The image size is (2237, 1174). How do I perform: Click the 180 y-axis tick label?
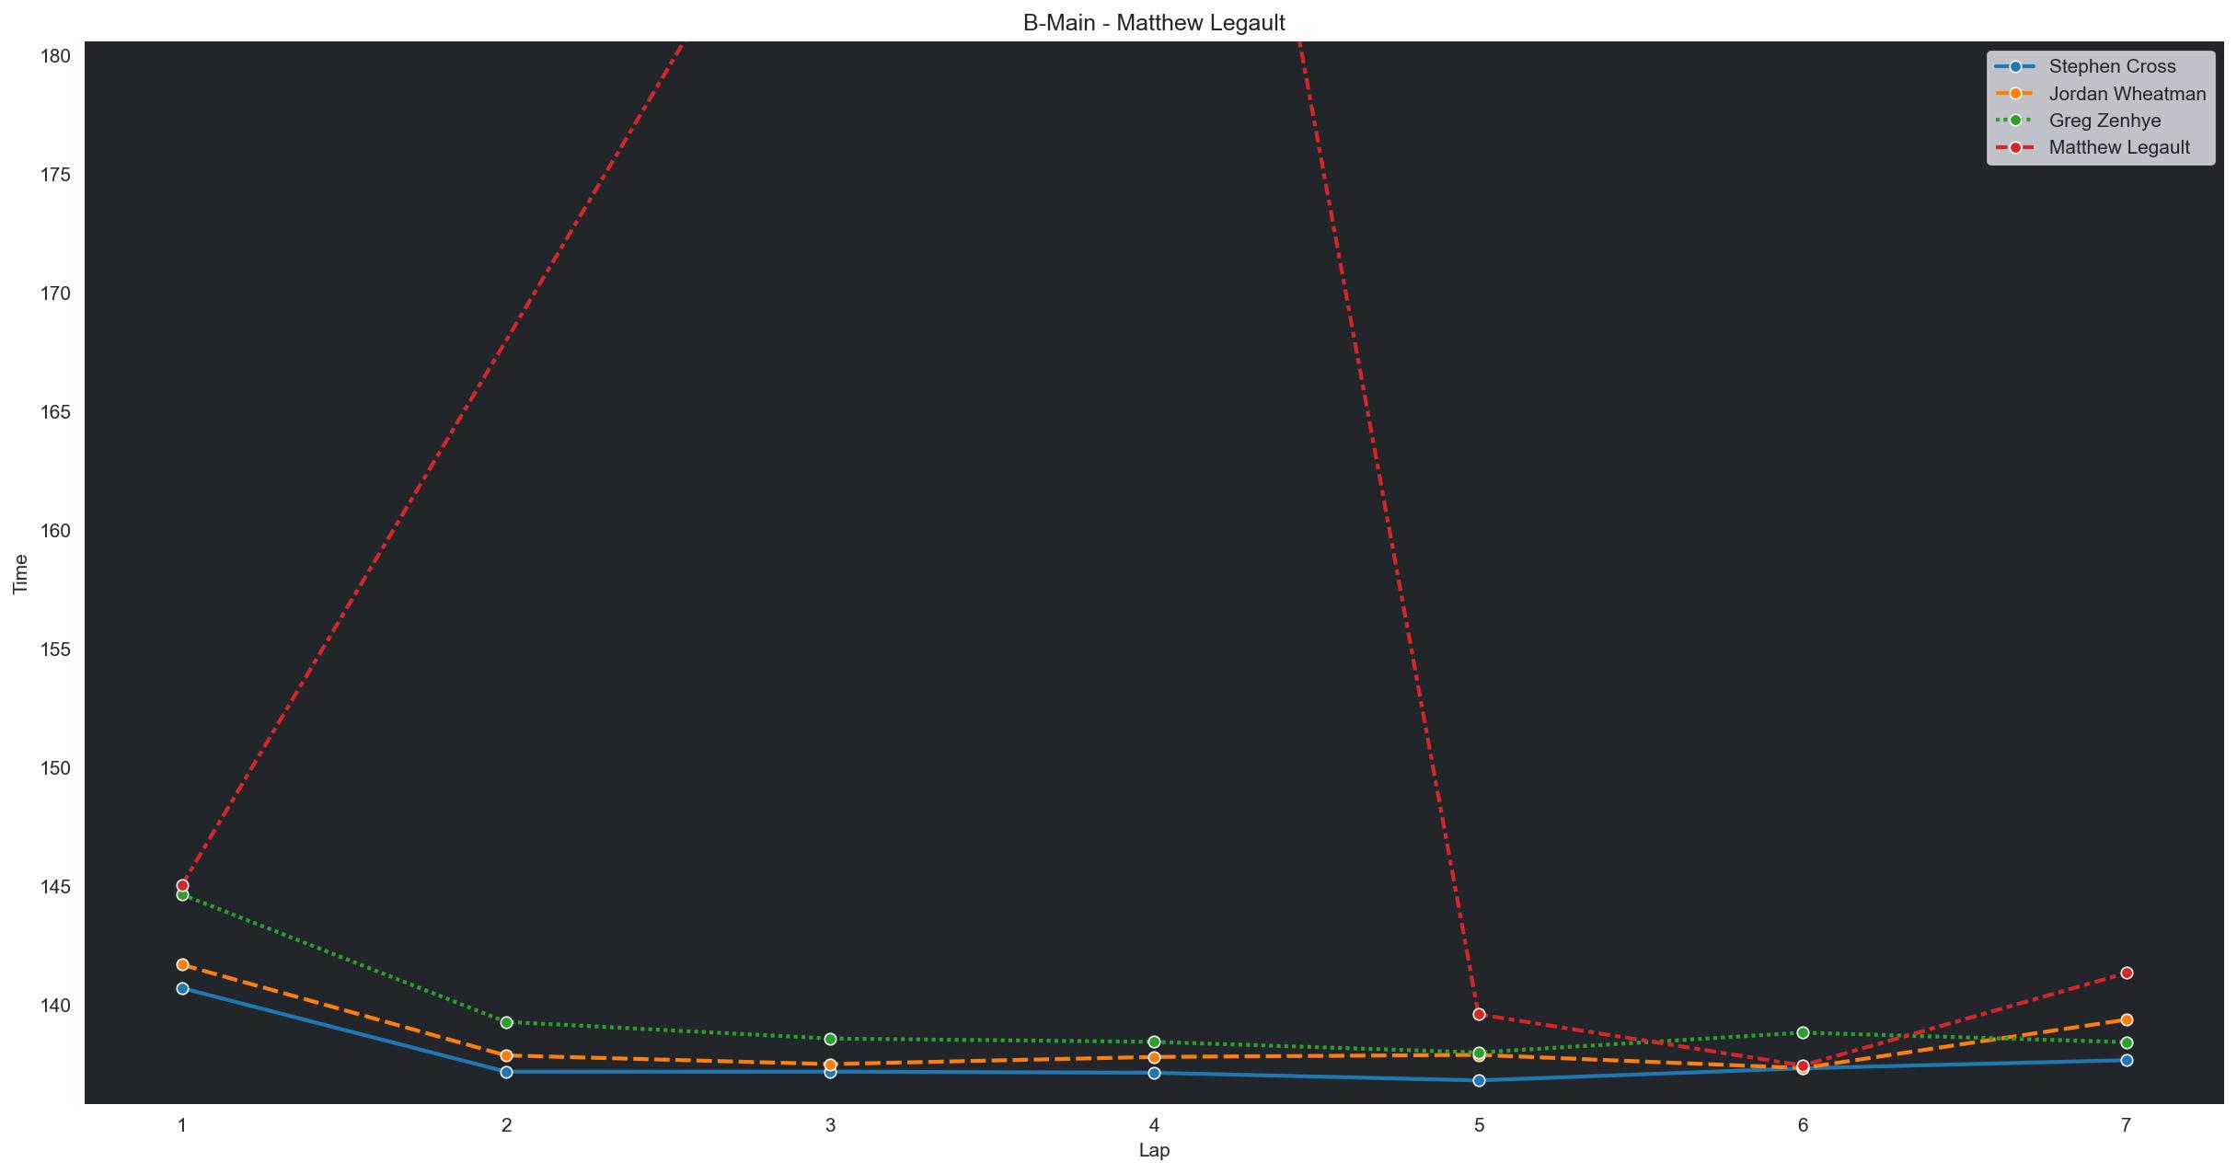pyautogui.click(x=56, y=56)
